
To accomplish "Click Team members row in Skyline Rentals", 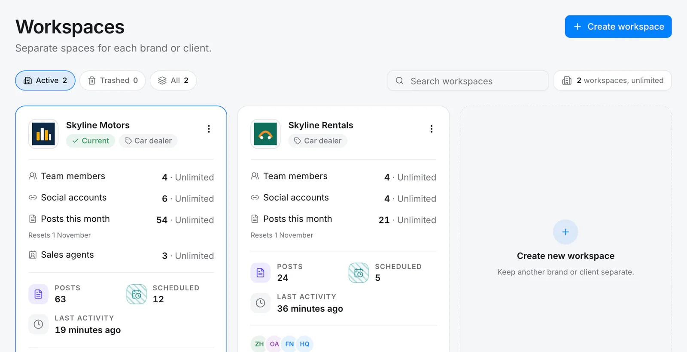I will 343,177.
